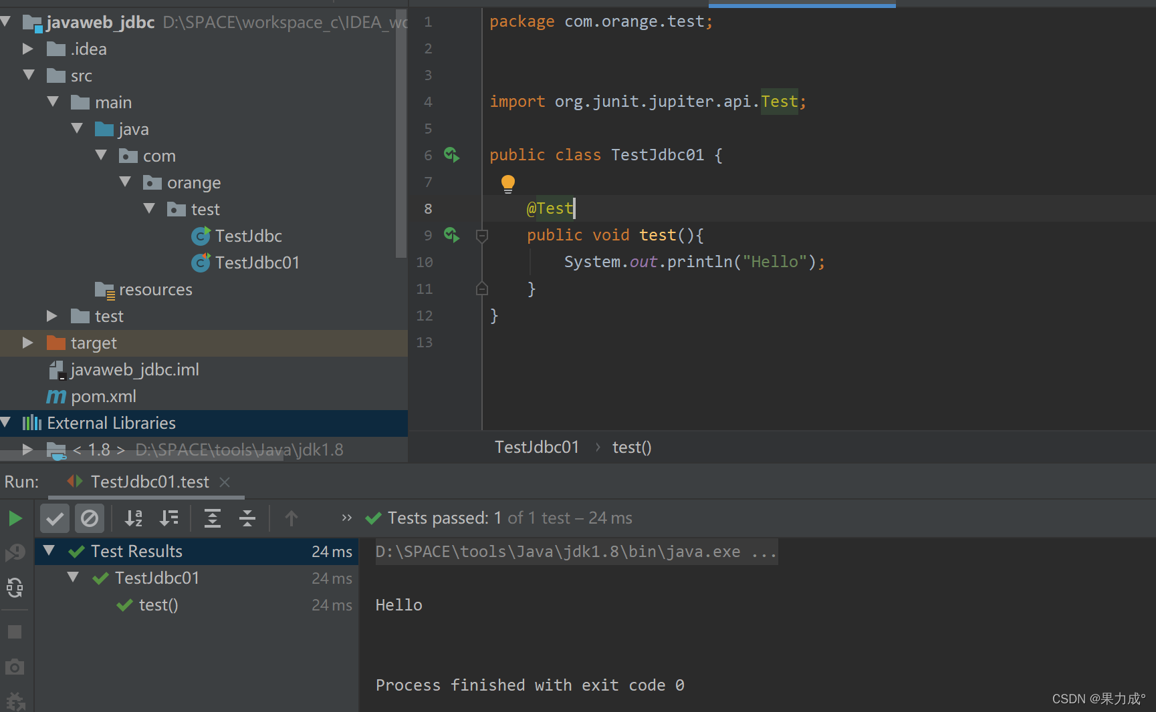Image resolution: width=1156 pixels, height=712 pixels.
Task: Dump threads camera icon
Action: click(x=15, y=667)
